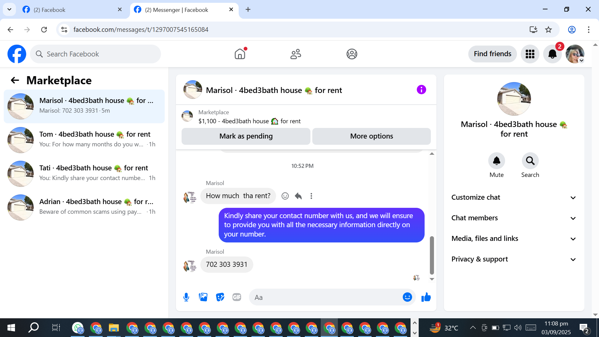Open the Facebook Home feed icon

point(240,54)
